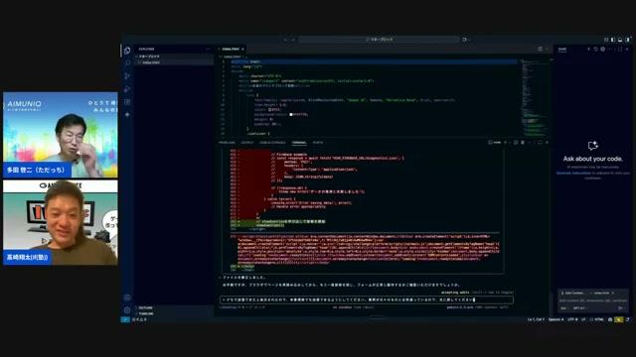Maximize the chat panel
636x357 pixels.
tap(620, 49)
